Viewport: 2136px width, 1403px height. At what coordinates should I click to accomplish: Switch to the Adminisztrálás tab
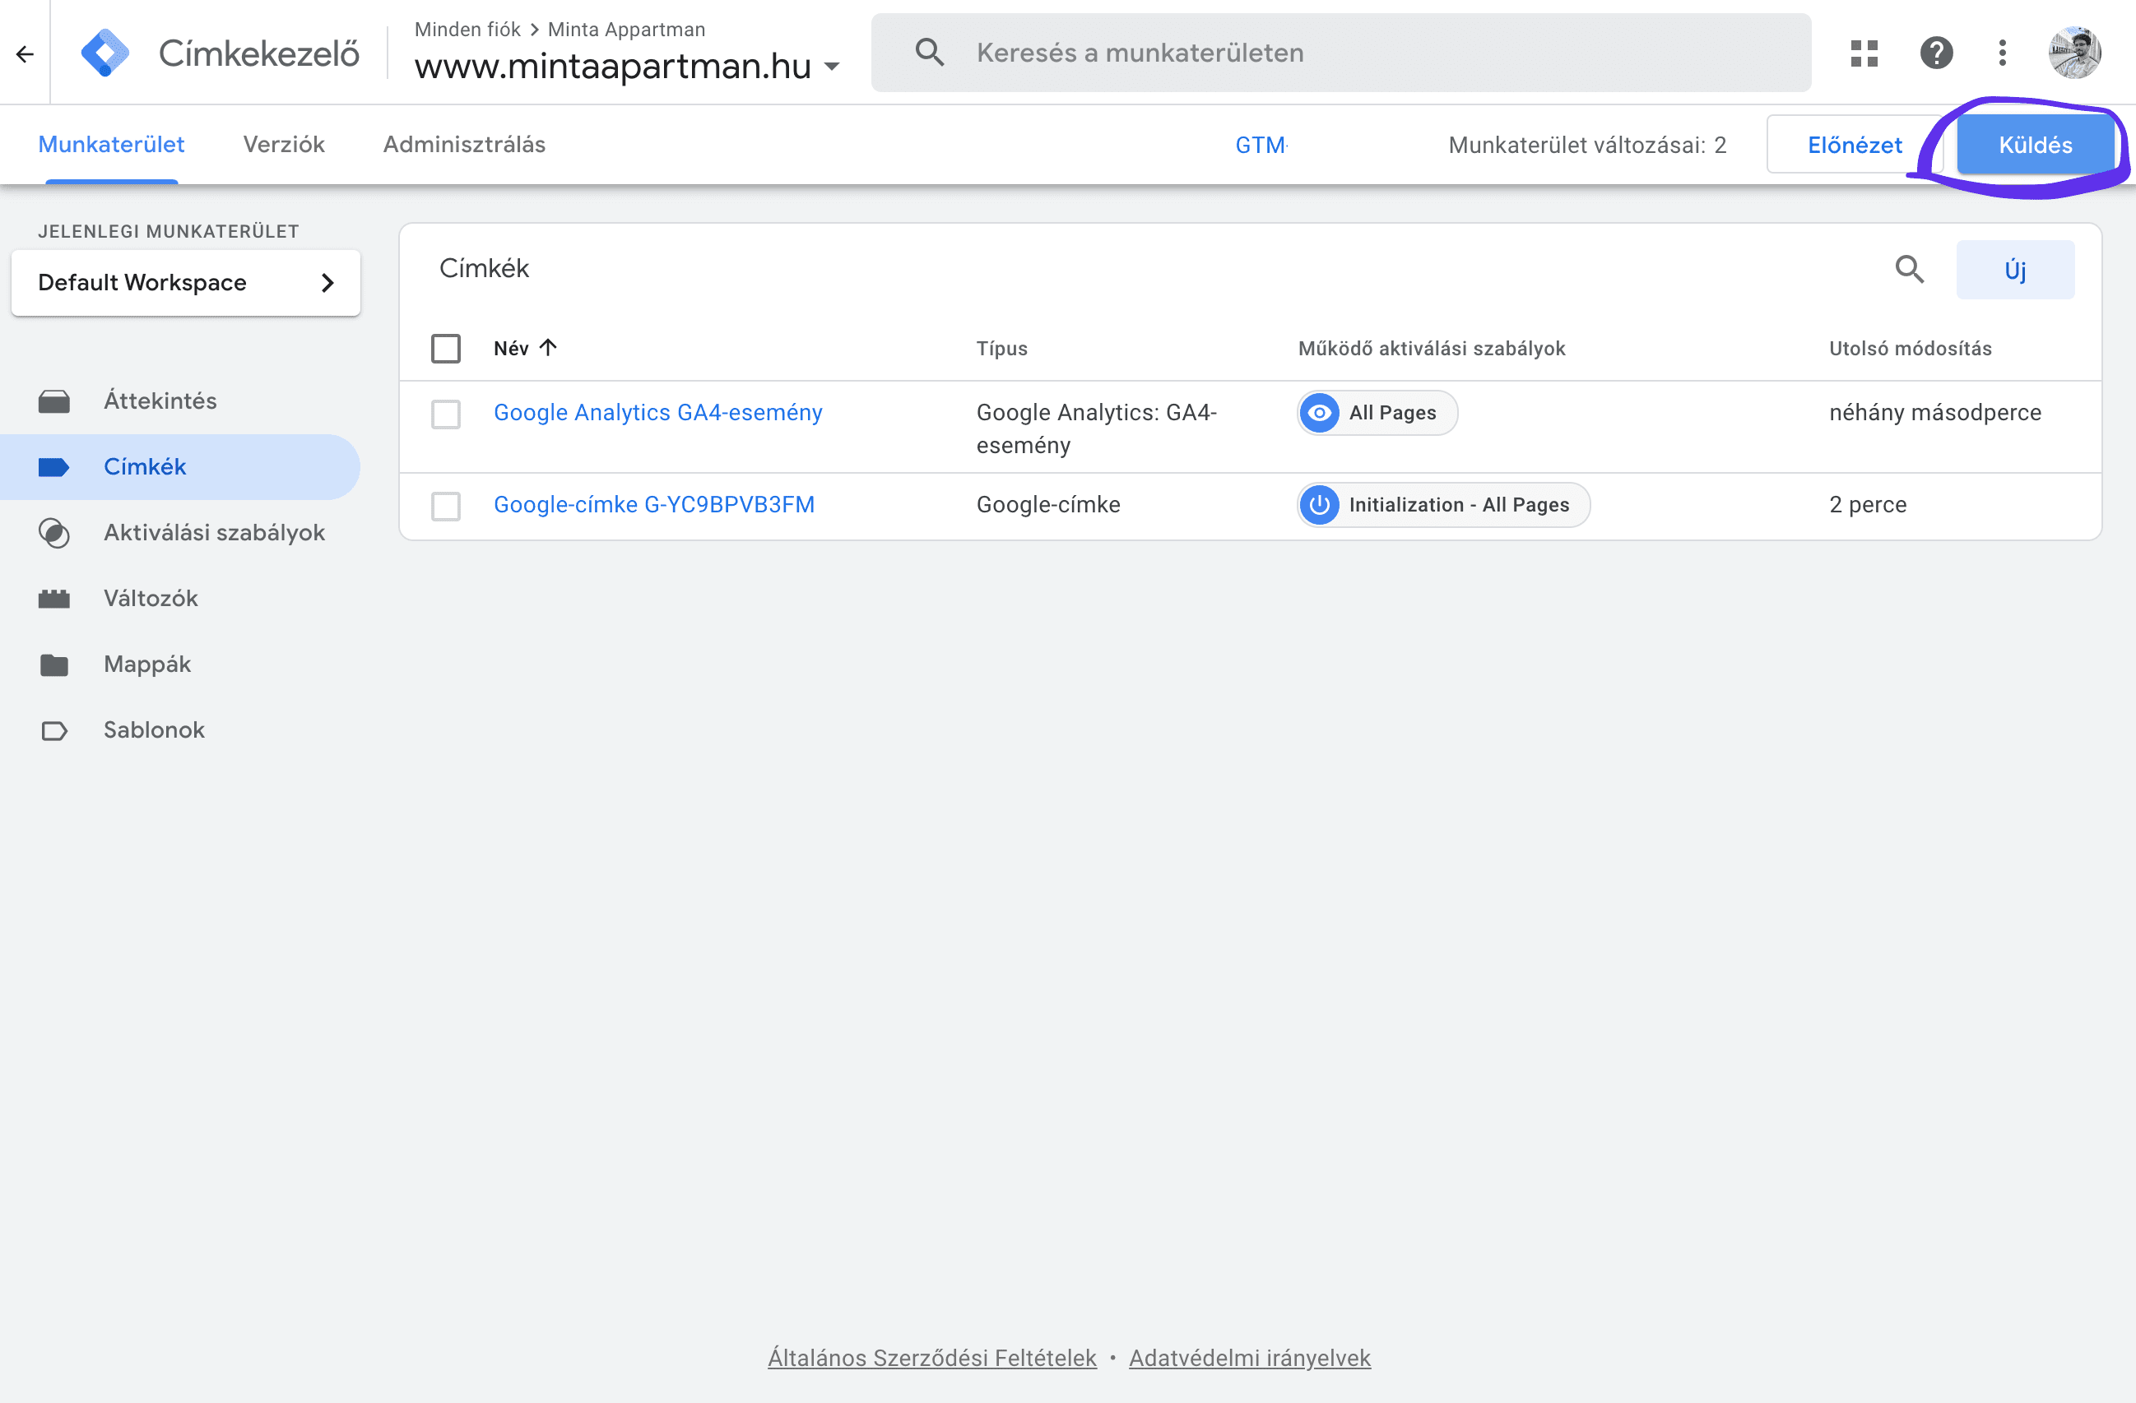click(464, 145)
